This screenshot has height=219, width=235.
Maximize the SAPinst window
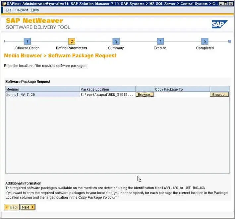[x=225, y=4]
